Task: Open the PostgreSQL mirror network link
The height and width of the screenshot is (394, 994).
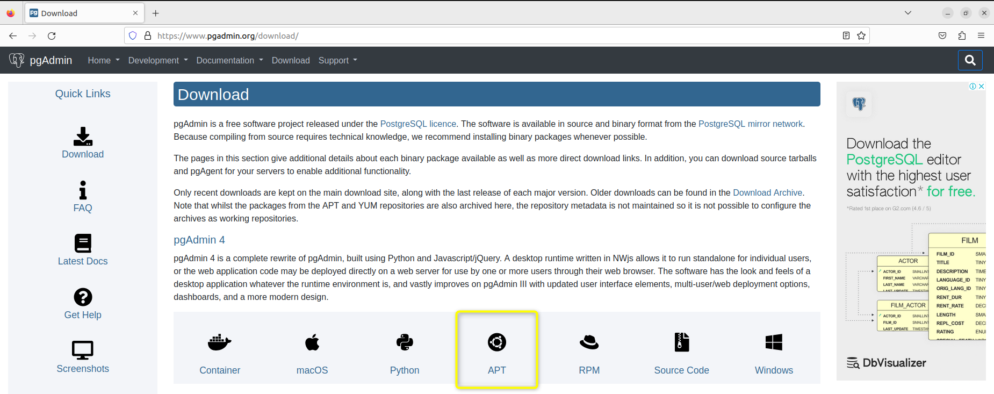Action: (751, 124)
